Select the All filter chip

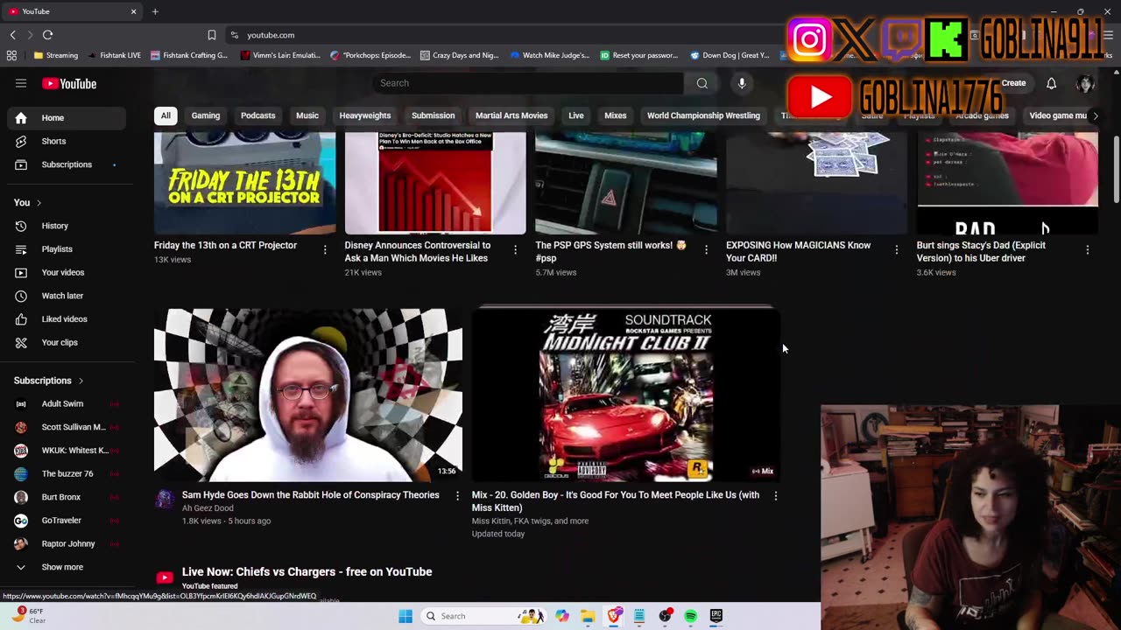(166, 115)
